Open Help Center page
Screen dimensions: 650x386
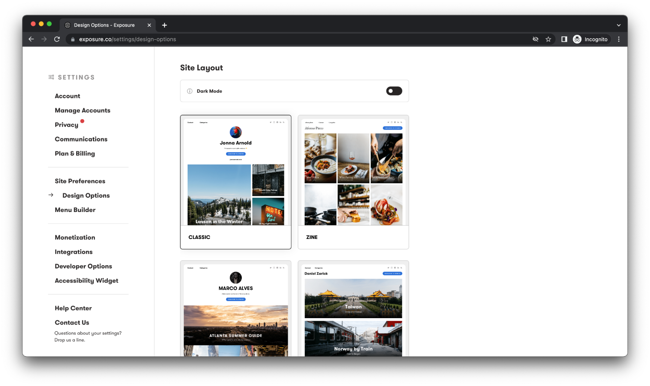[x=73, y=308]
